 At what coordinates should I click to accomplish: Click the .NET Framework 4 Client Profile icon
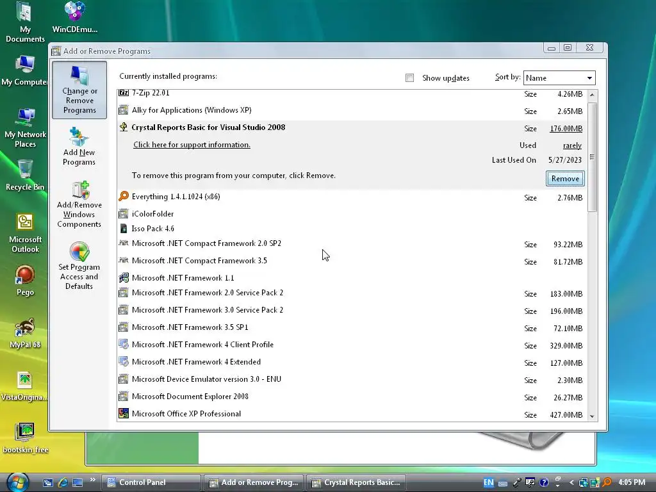pyautogui.click(x=124, y=344)
